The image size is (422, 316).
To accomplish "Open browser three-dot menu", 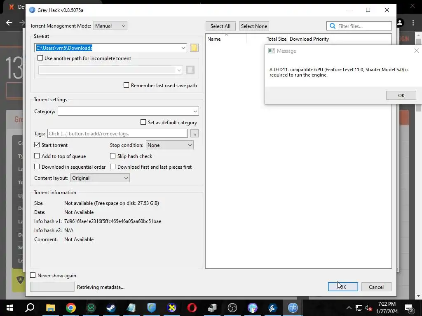I will click(x=413, y=23).
